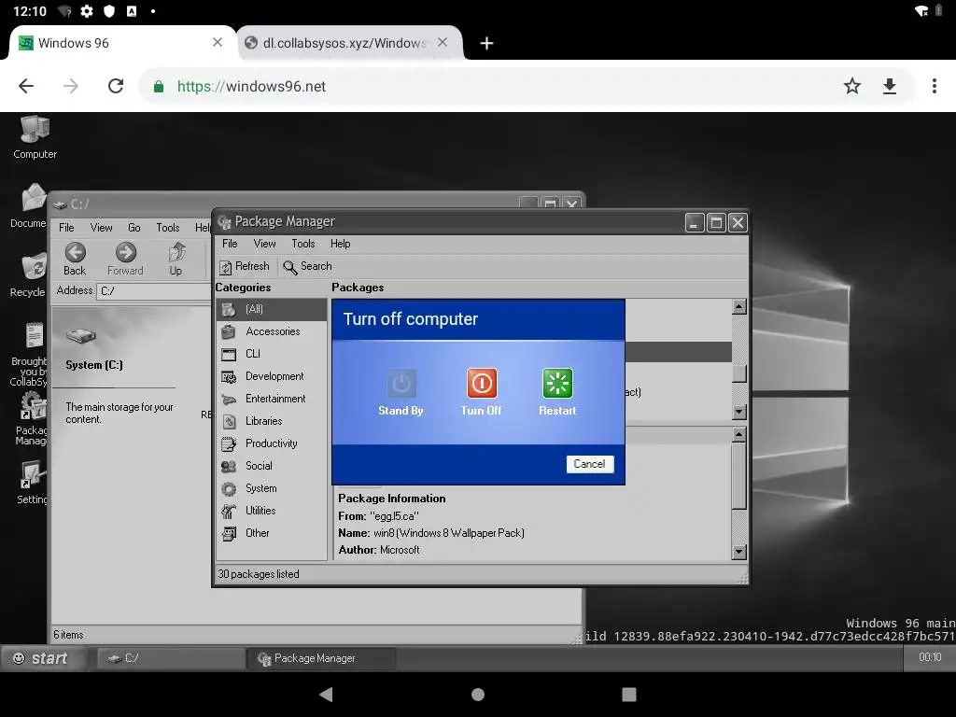Viewport: 956px width, 717px height.
Task: Open the Computer desktop icon
Action: pos(35,129)
